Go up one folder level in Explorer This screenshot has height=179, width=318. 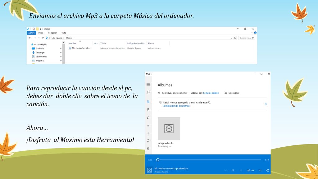tap(43, 38)
